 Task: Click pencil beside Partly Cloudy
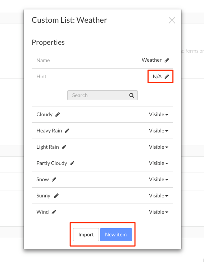72,163
